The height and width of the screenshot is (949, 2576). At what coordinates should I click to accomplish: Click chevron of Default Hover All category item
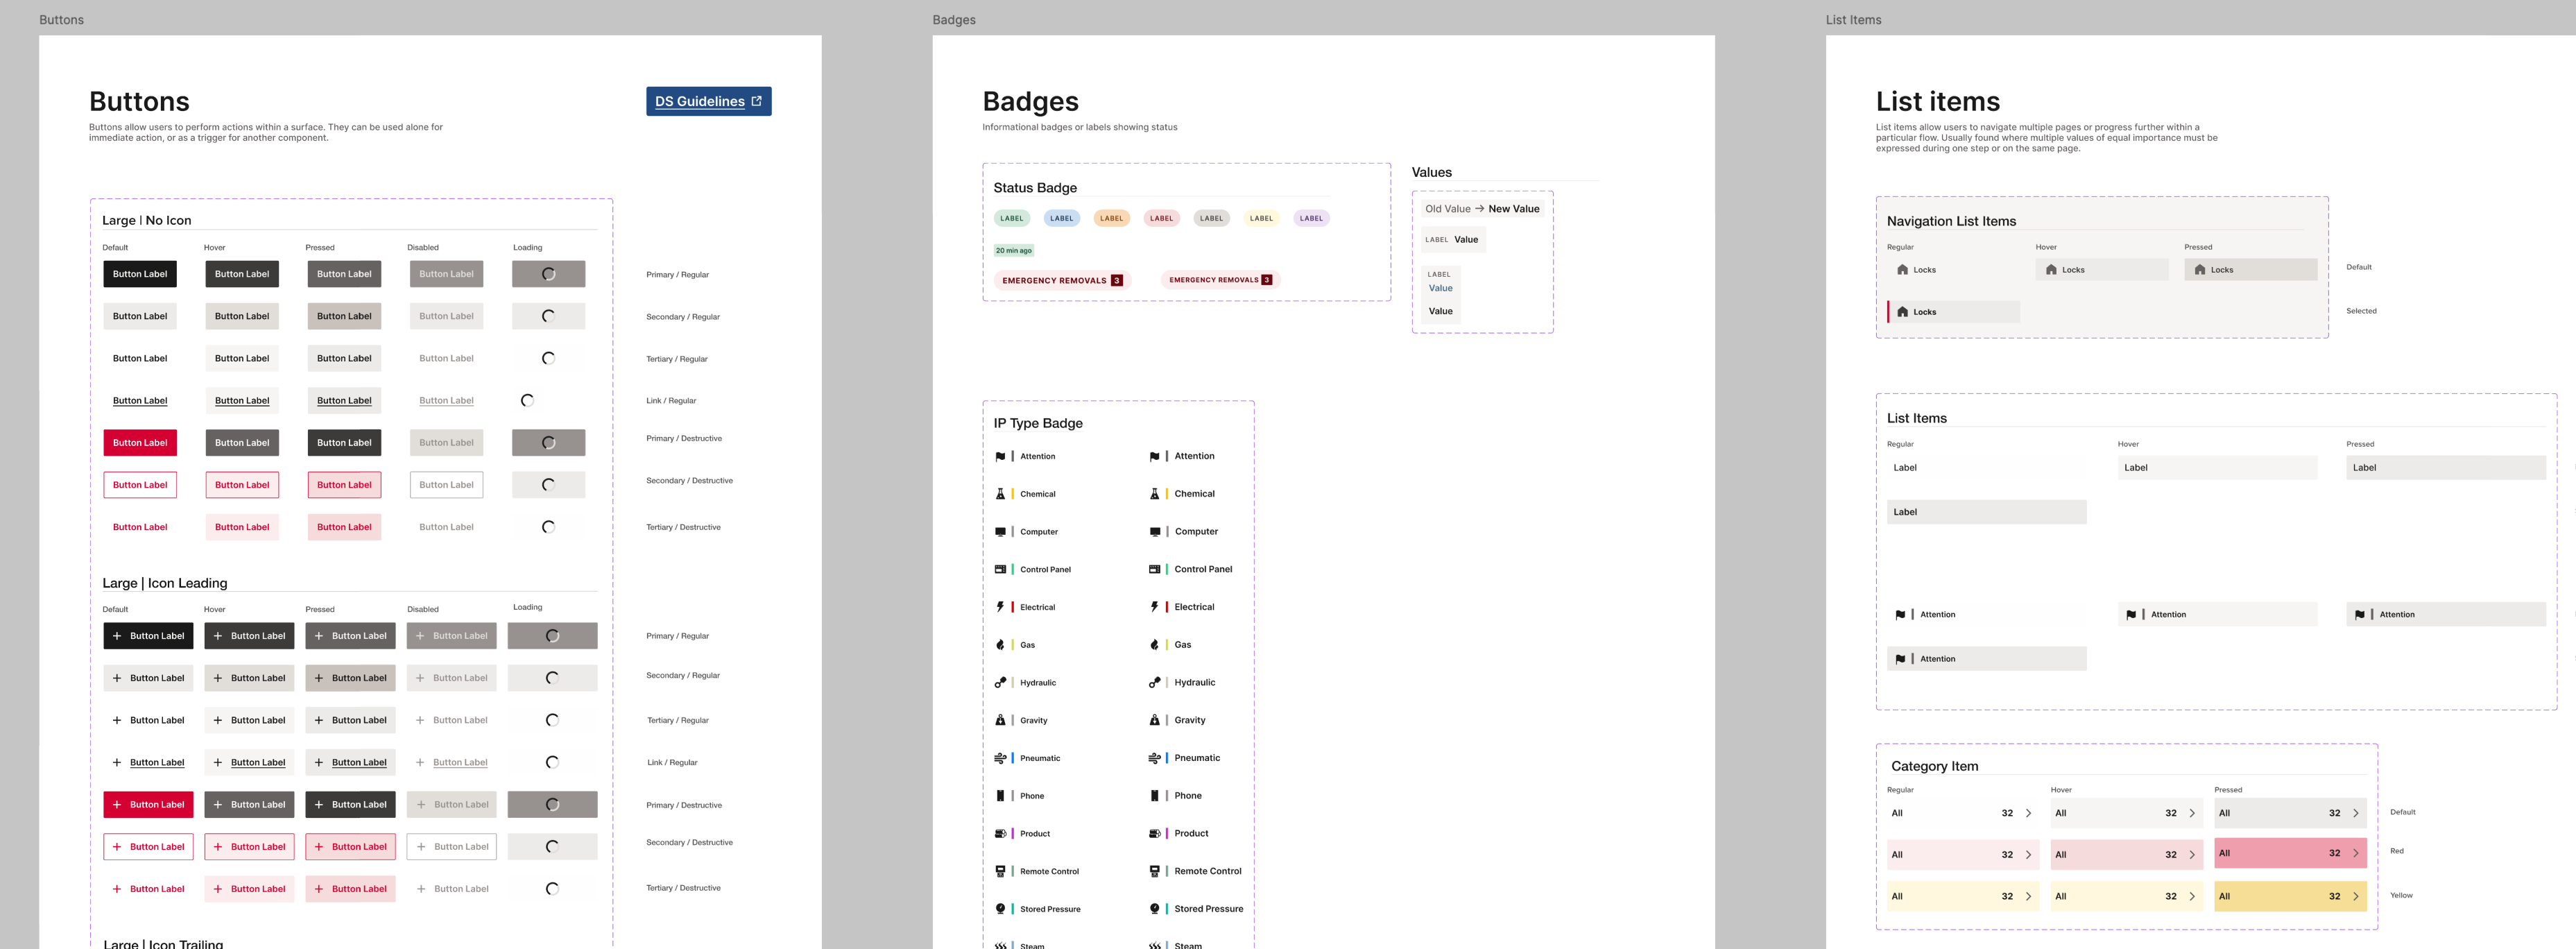[x=2192, y=813]
